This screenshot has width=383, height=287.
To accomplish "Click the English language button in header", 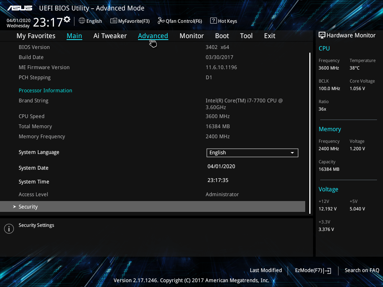I will (x=94, y=21).
